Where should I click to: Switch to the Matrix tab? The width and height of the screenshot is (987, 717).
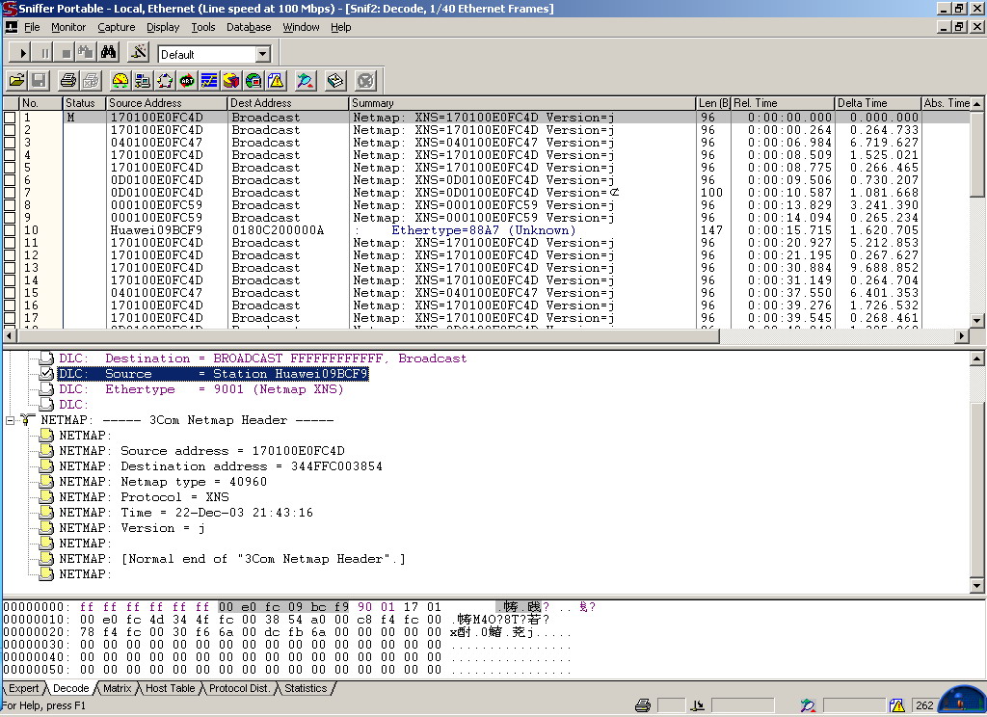(117, 688)
